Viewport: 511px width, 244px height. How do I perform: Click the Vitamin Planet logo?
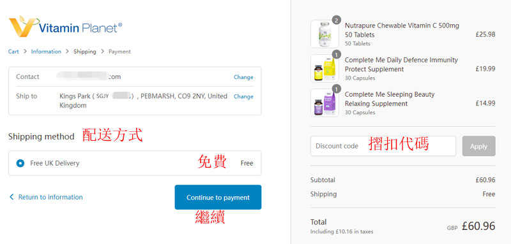pyautogui.click(x=66, y=26)
